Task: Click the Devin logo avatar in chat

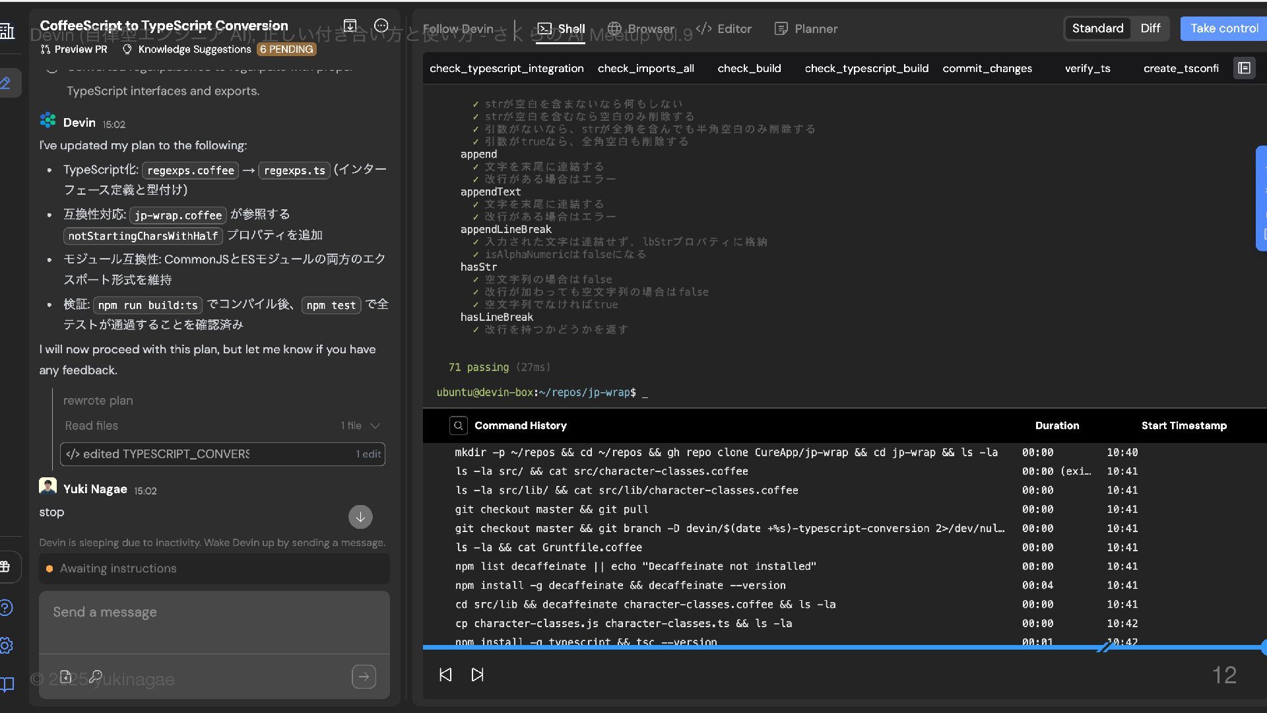Action: tap(48, 121)
